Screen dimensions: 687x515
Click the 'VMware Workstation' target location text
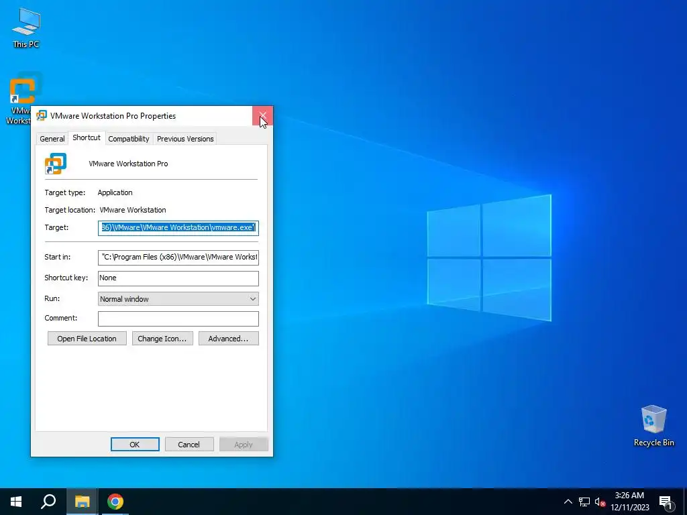coord(133,210)
